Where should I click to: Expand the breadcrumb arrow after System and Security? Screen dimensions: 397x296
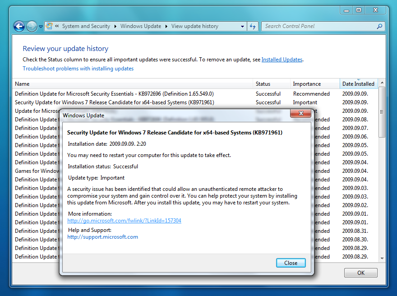click(115, 26)
